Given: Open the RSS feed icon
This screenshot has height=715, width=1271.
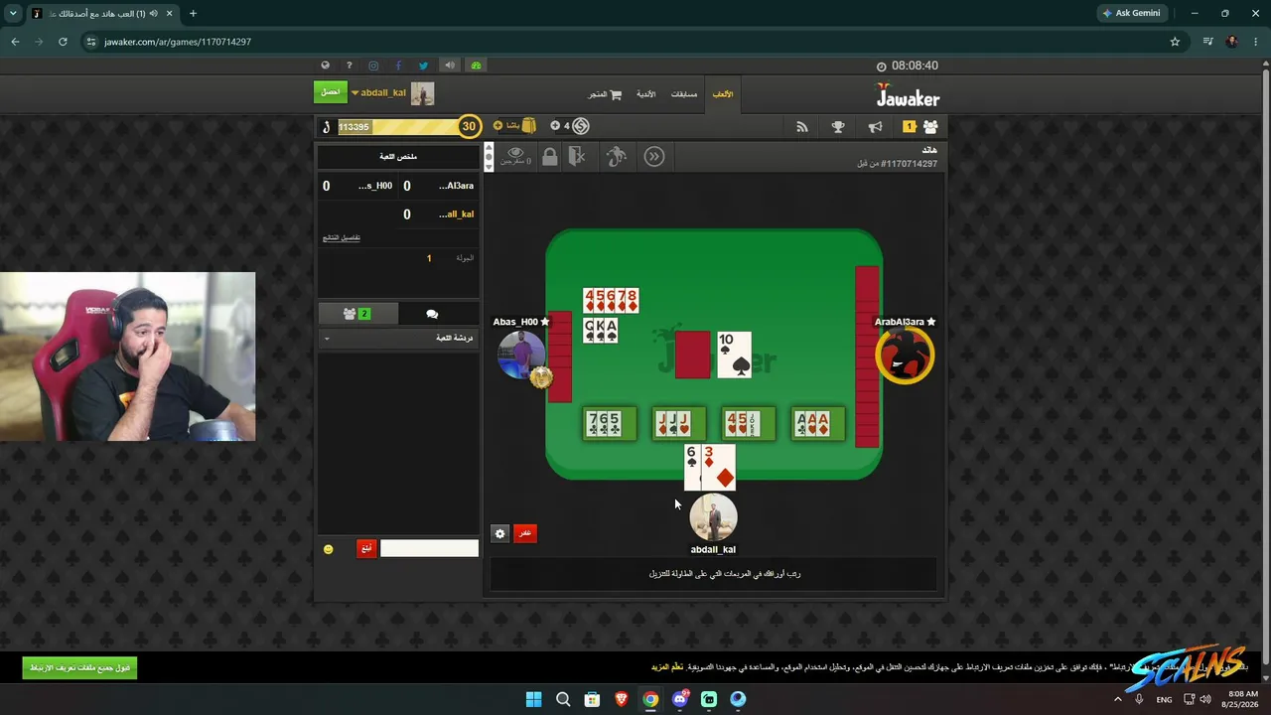Looking at the screenshot, I should point(802,127).
